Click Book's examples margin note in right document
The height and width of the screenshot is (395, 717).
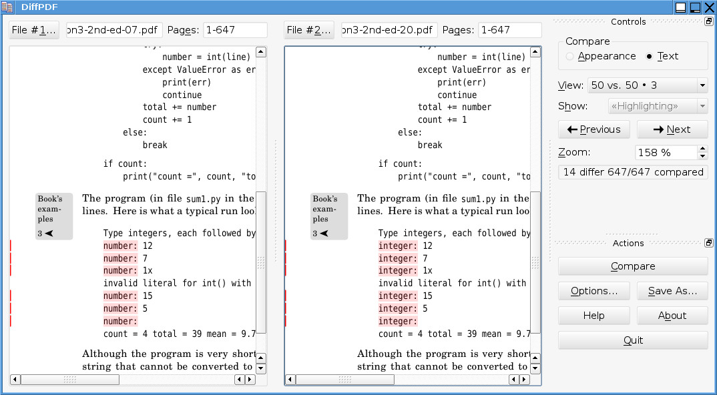pyautogui.click(x=329, y=216)
